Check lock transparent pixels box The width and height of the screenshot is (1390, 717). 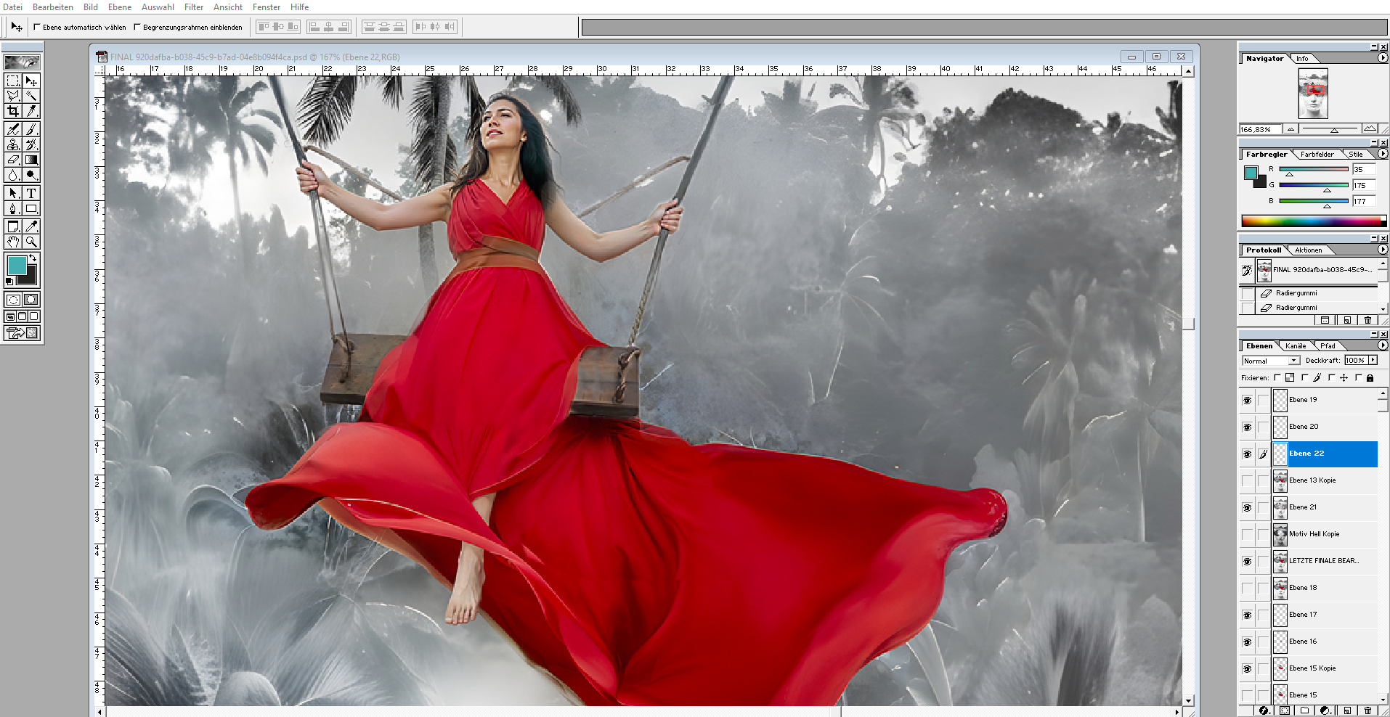click(1277, 377)
